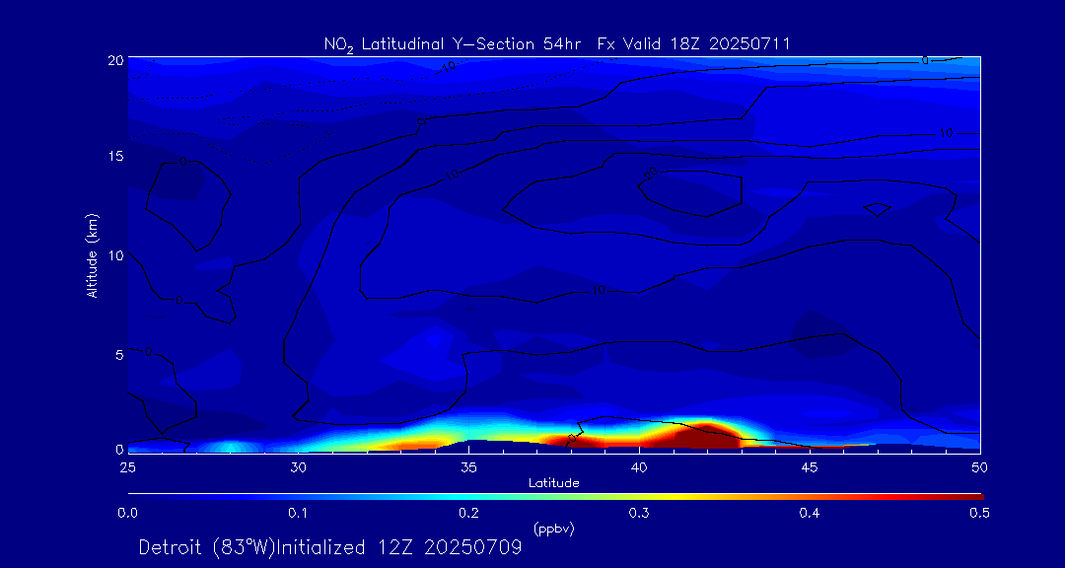
Task: Click the "(ppbv)" units label
Action: tap(554, 530)
